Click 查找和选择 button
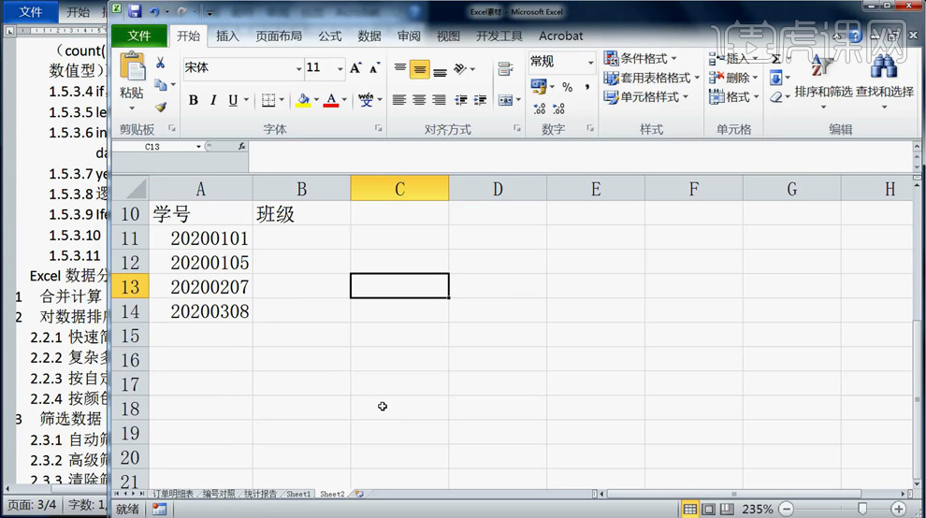 (x=885, y=82)
